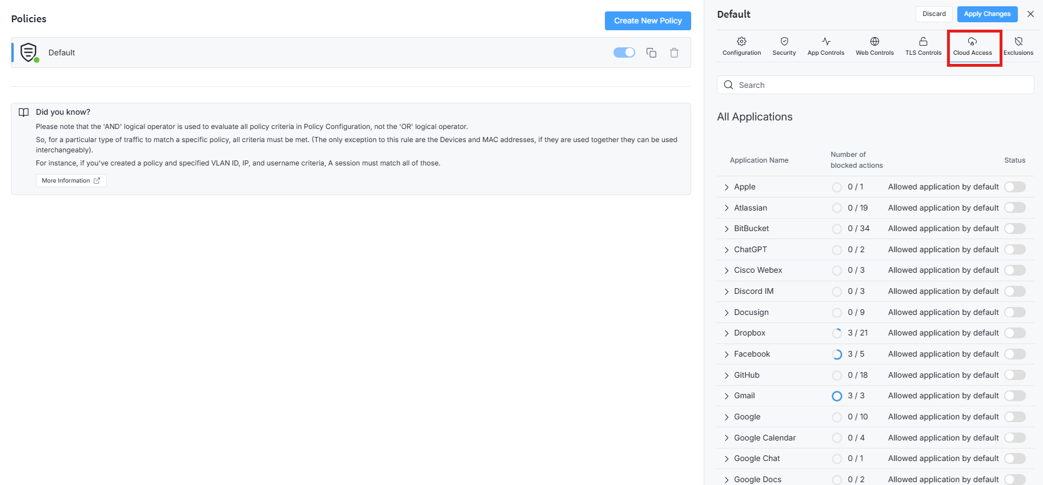Click the Default policy shield icon
1043x485 pixels.
pos(29,52)
